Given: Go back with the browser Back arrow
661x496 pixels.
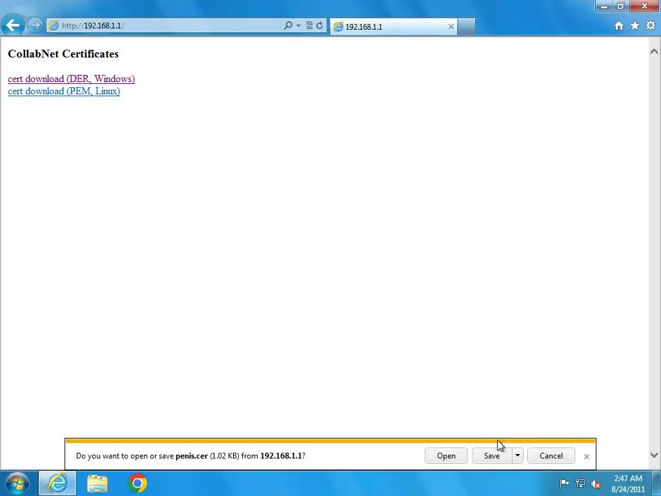Looking at the screenshot, I should [x=13, y=25].
